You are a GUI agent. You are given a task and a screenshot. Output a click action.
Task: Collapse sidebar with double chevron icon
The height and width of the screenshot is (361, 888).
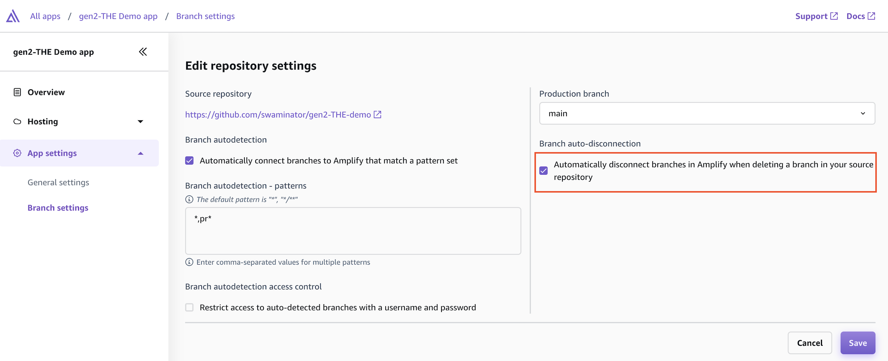[143, 52]
